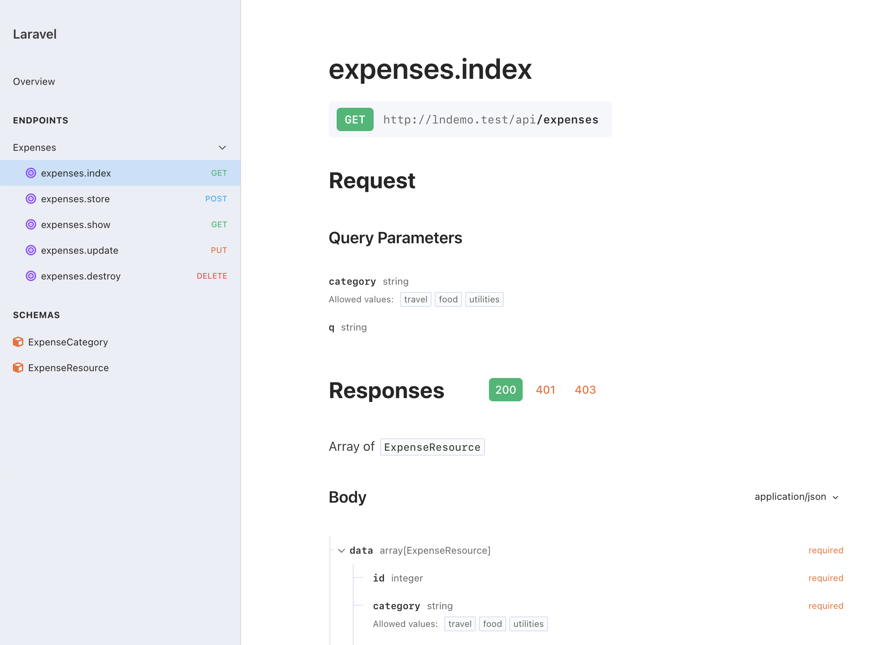Click the ExpenseResource schema cube icon

18,368
